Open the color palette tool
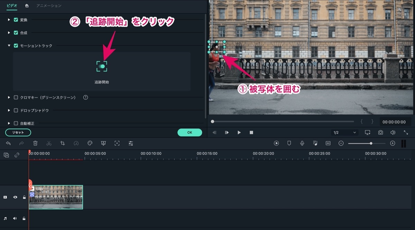Image resolution: width=415 pixels, height=230 pixels. pos(90,143)
